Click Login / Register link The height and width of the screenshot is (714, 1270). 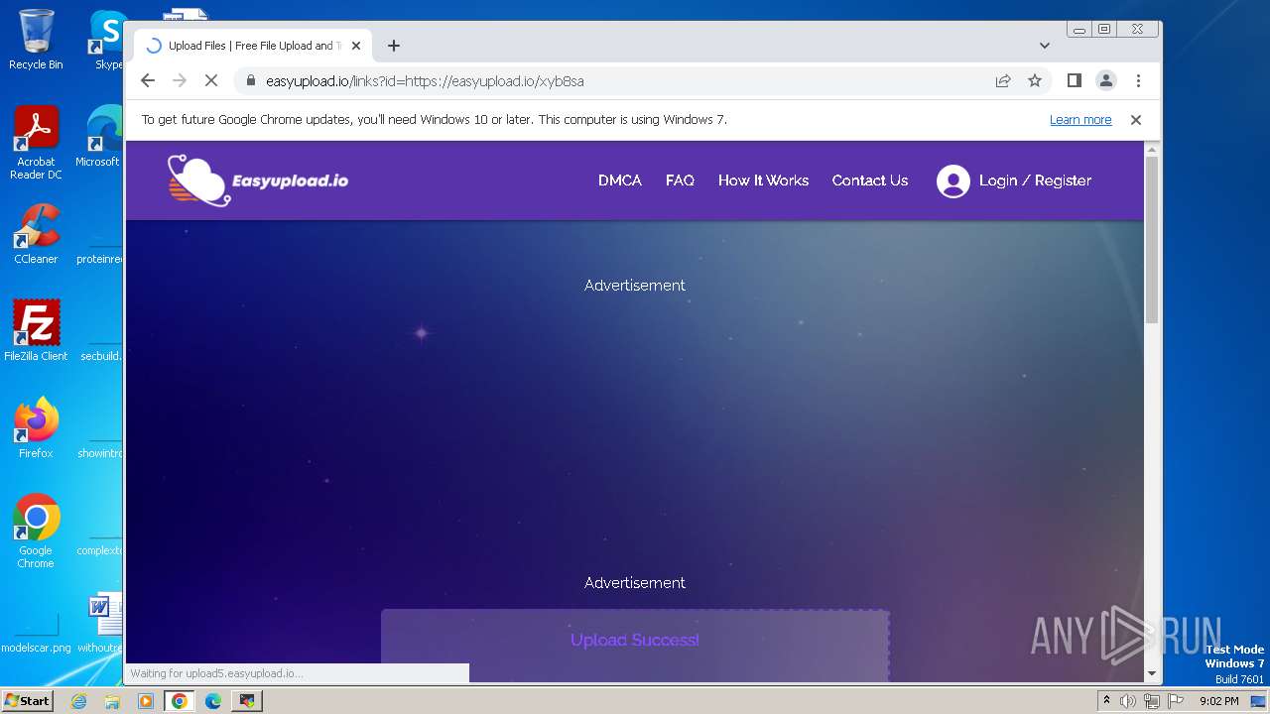point(1035,180)
